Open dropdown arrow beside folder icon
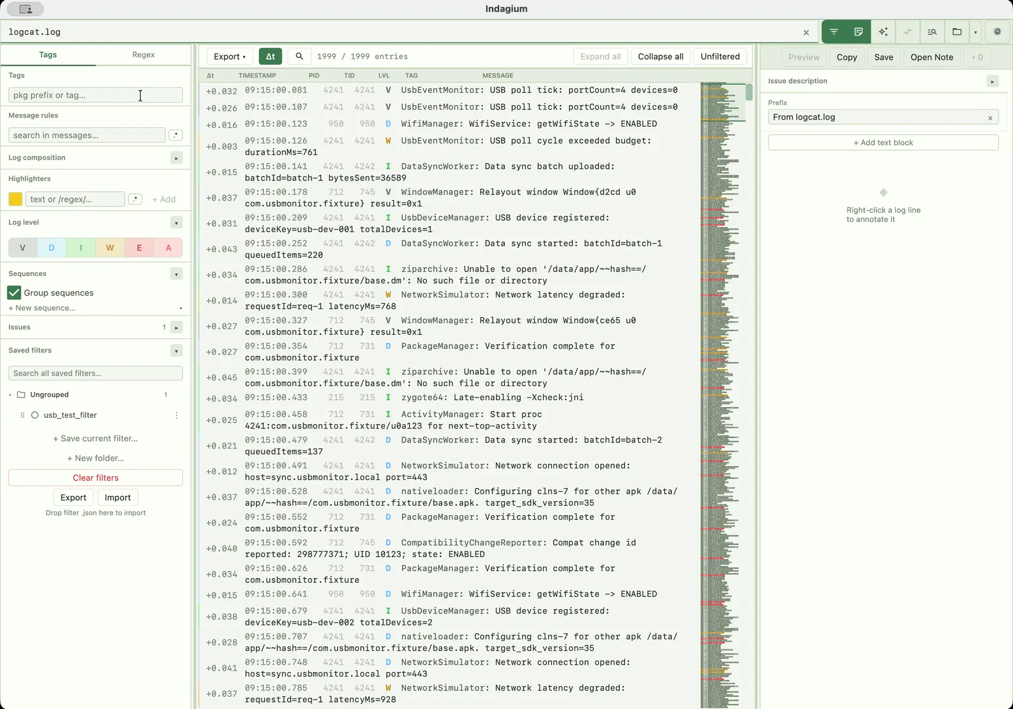The width and height of the screenshot is (1013, 709). coord(976,32)
